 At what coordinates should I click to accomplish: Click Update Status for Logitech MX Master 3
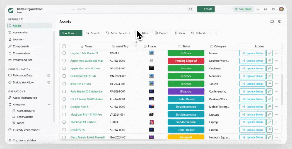tap(253, 53)
